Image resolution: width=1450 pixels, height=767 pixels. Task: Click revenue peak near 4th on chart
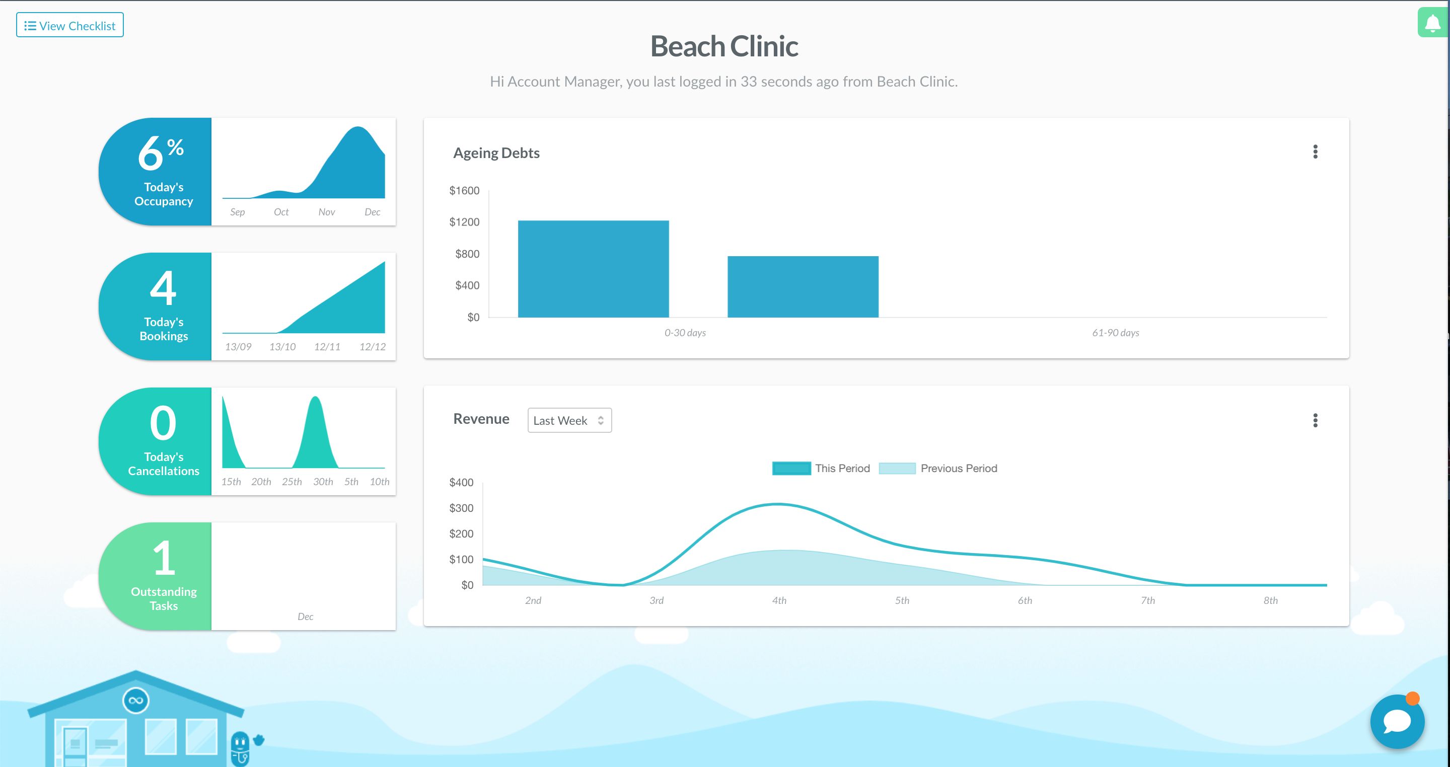(778, 504)
